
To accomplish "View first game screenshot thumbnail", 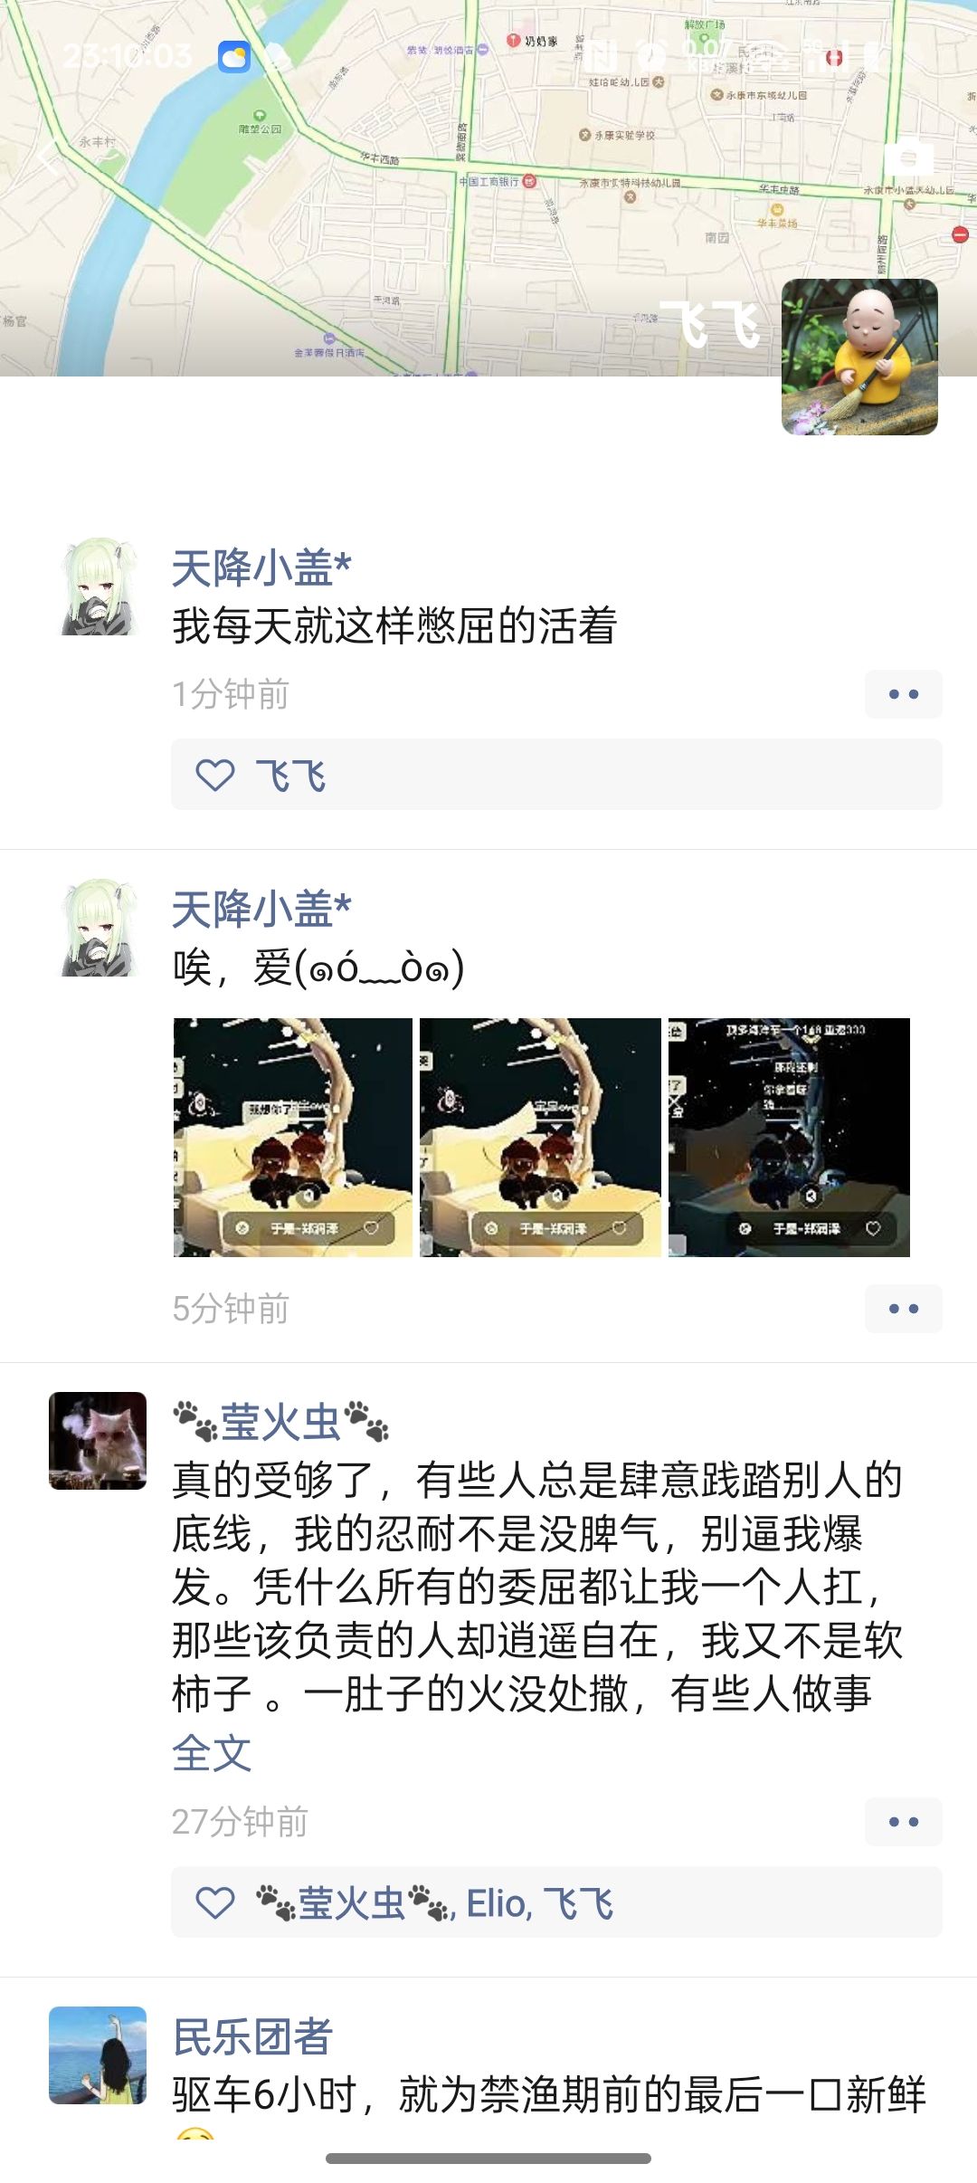I will (293, 1138).
